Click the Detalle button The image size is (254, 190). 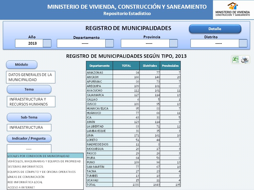[215, 29]
